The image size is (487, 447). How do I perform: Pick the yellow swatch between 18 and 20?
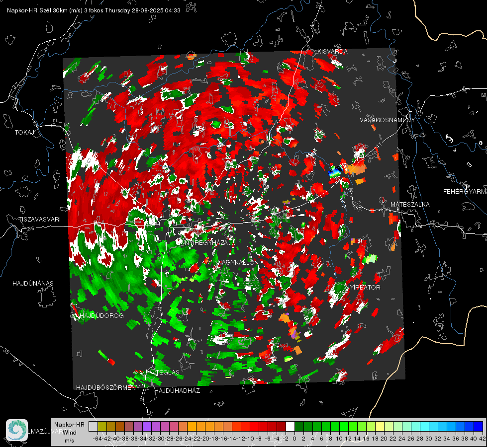[380, 426]
